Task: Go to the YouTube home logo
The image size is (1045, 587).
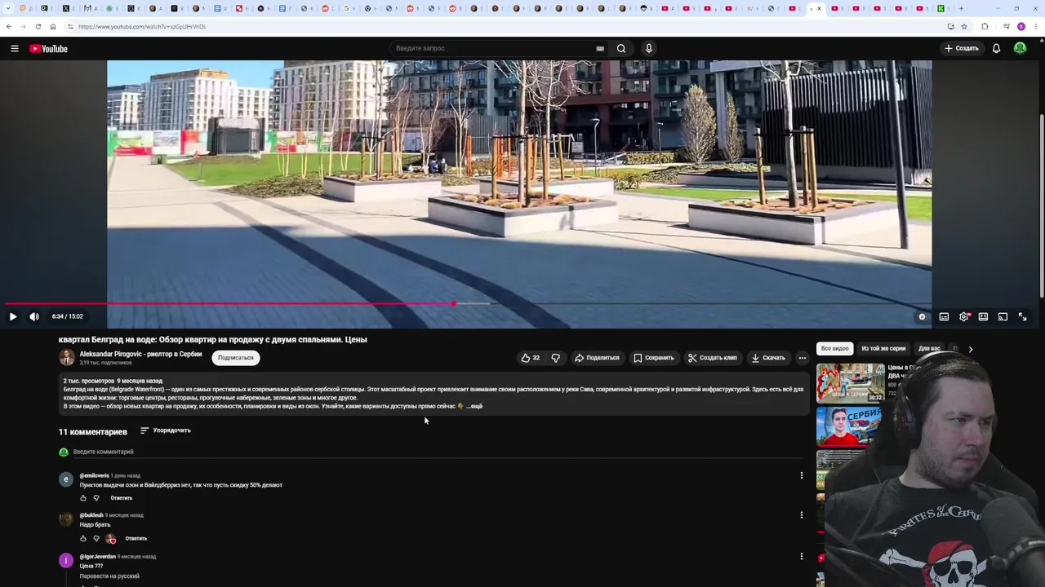Action: (x=48, y=49)
